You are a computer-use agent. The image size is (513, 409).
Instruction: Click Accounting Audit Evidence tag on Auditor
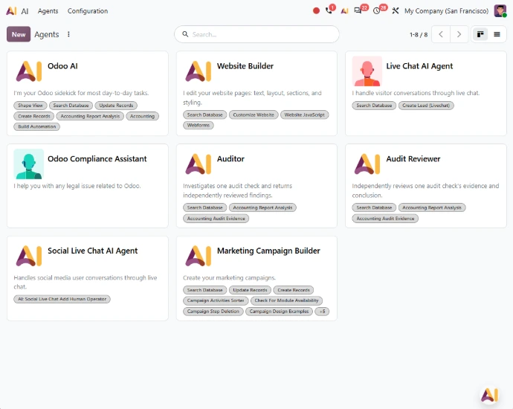click(216, 219)
